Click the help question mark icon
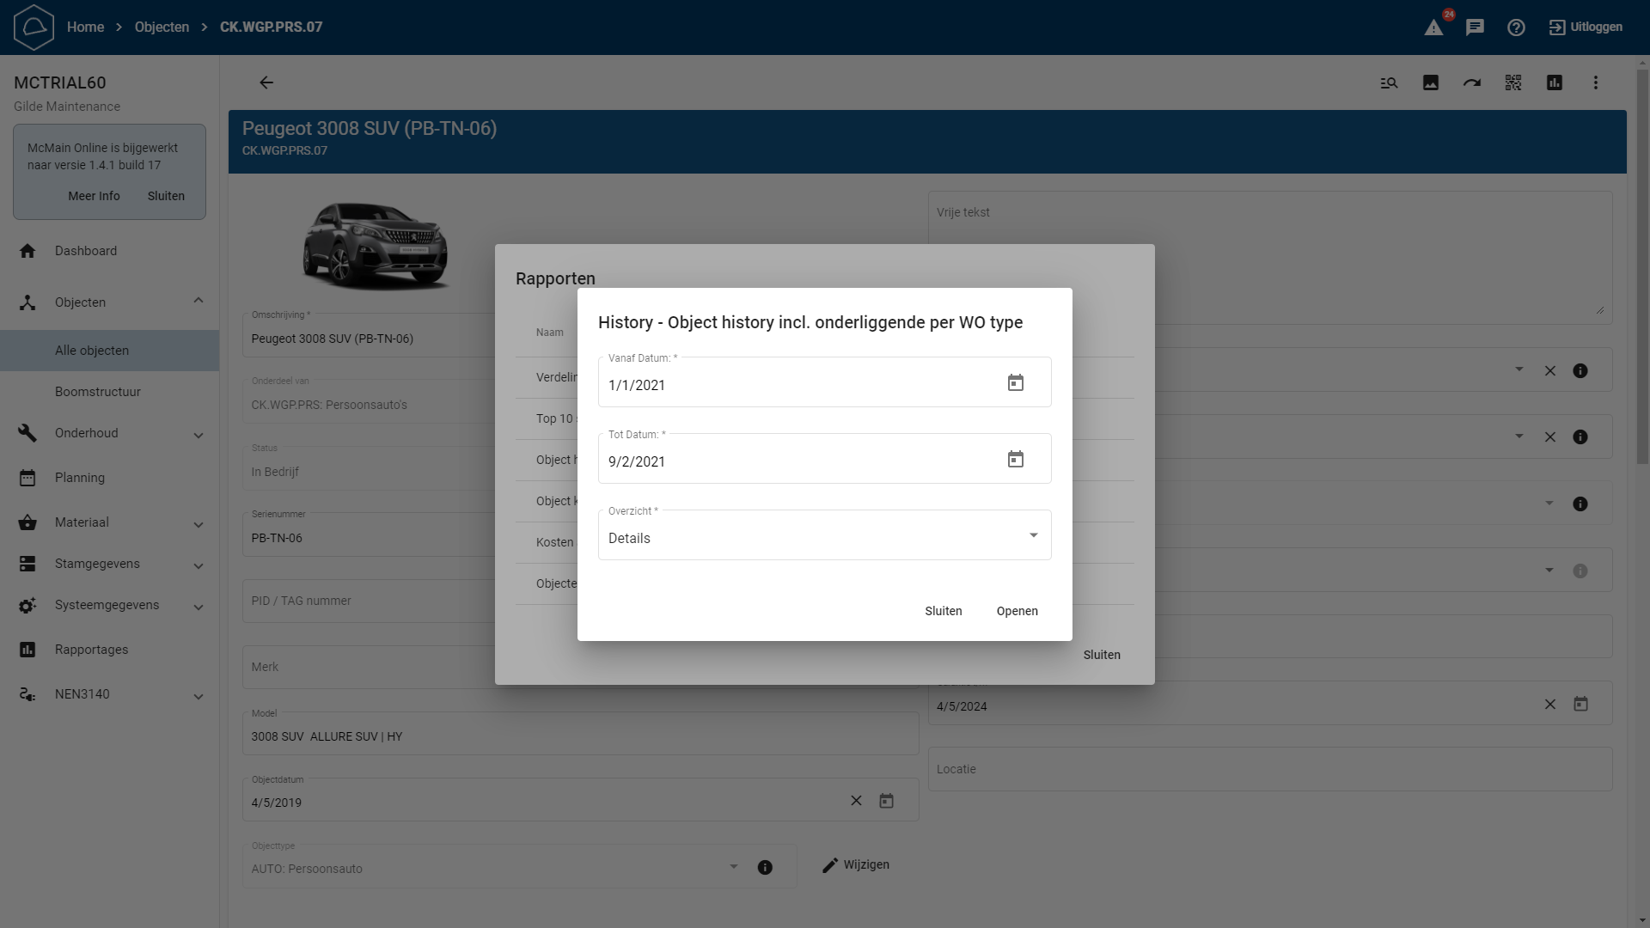The height and width of the screenshot is (928, 1650). [x=1516, y=27]
